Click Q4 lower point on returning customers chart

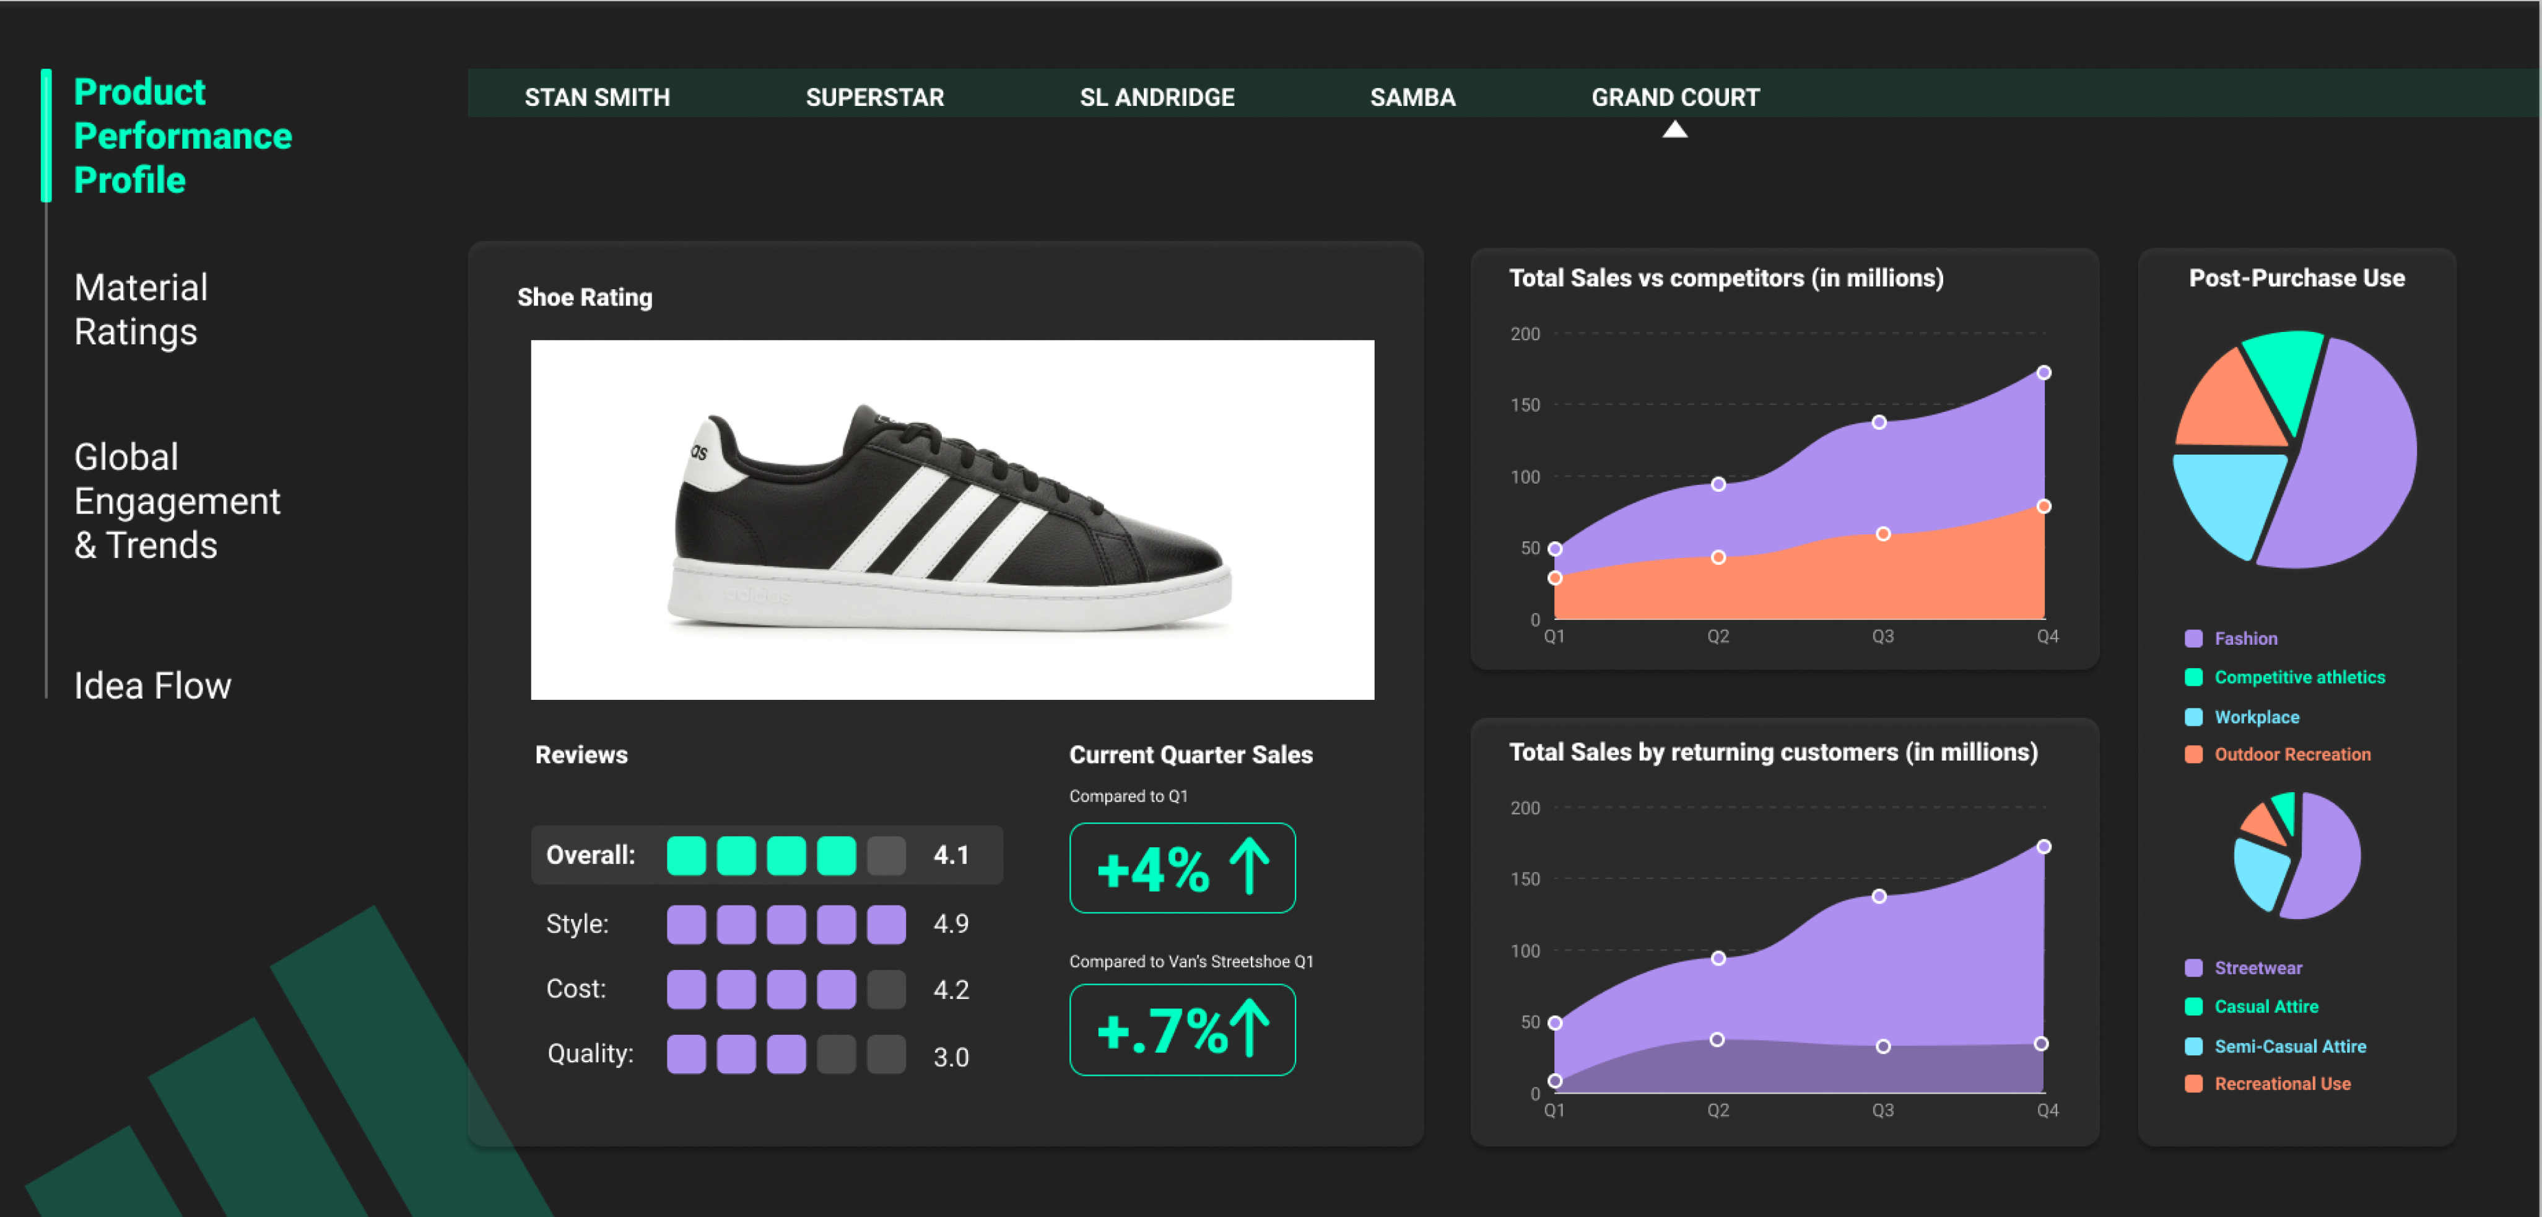(2040, 1044)
